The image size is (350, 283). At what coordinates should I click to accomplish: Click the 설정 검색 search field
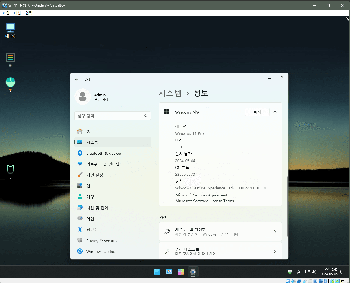point(112,116)
